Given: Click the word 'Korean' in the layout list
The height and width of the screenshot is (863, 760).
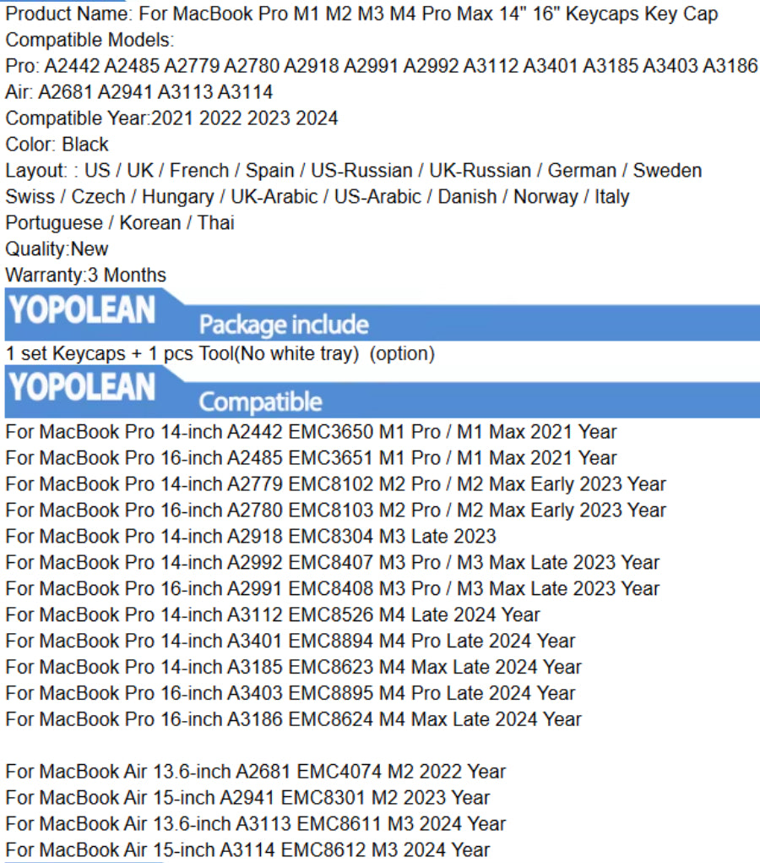Looking at the screenshot, I should point(150,223).
